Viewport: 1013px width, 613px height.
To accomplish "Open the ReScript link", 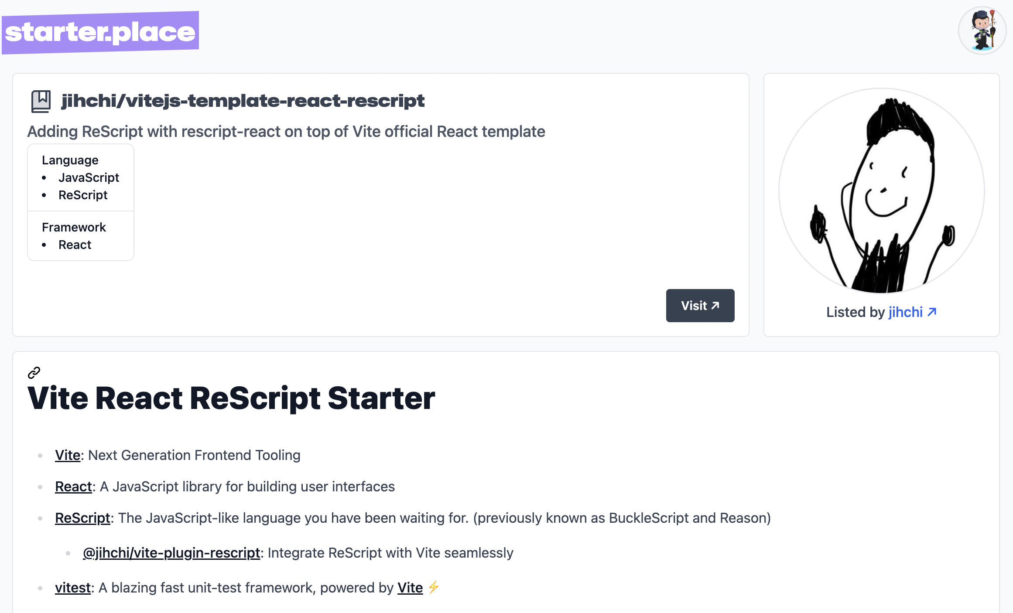I will click(x=82, y=518).
